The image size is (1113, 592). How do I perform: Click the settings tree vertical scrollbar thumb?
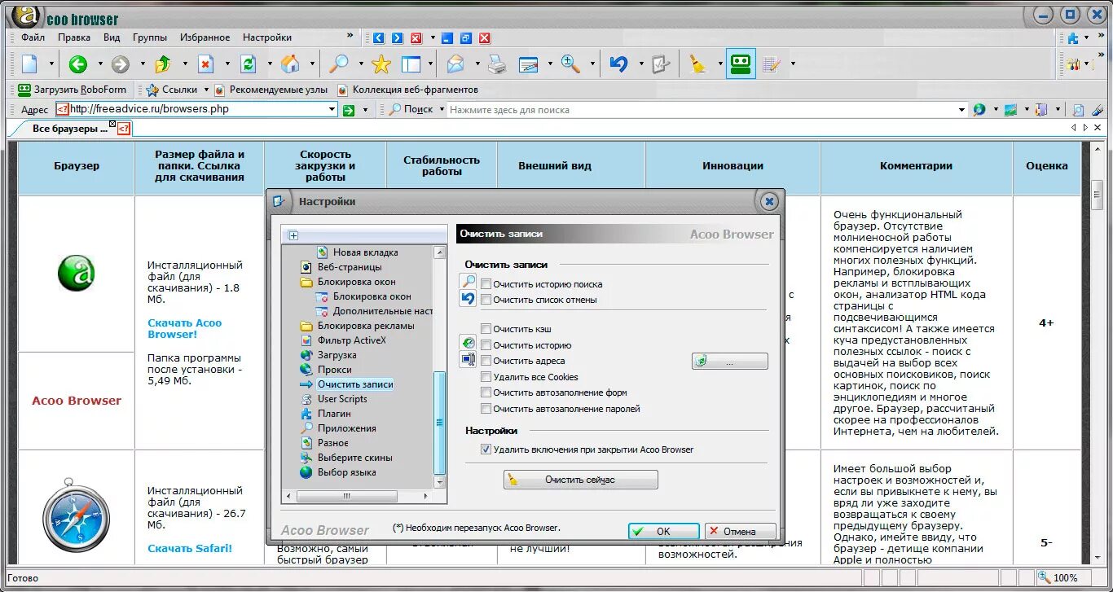tap(440, 423)
